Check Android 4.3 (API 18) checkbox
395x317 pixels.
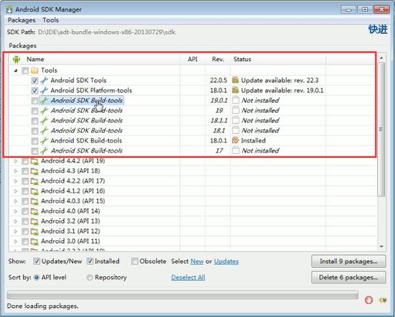point(25,172)
